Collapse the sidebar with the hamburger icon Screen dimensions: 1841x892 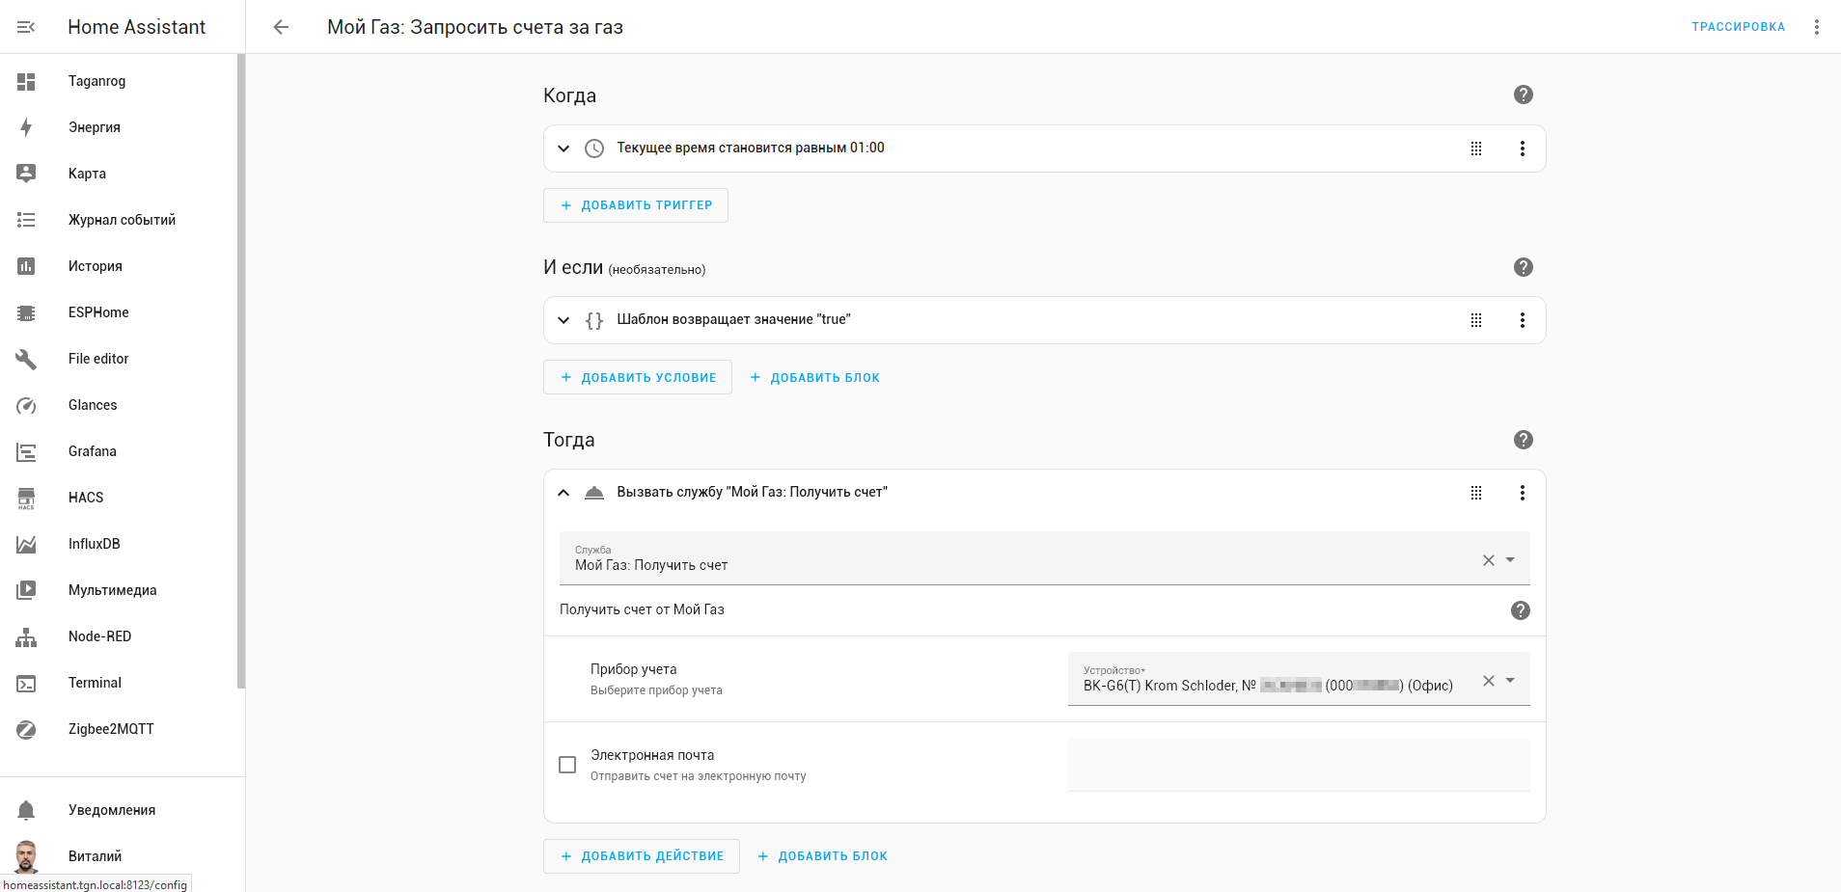pyautogui.click(x=26, y=27)
